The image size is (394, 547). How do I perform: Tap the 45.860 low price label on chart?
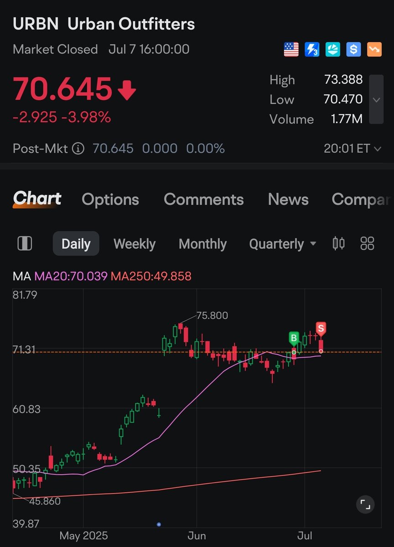click(44, 501)
